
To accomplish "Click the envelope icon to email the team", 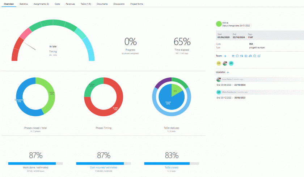I will (x=242, y=56).
